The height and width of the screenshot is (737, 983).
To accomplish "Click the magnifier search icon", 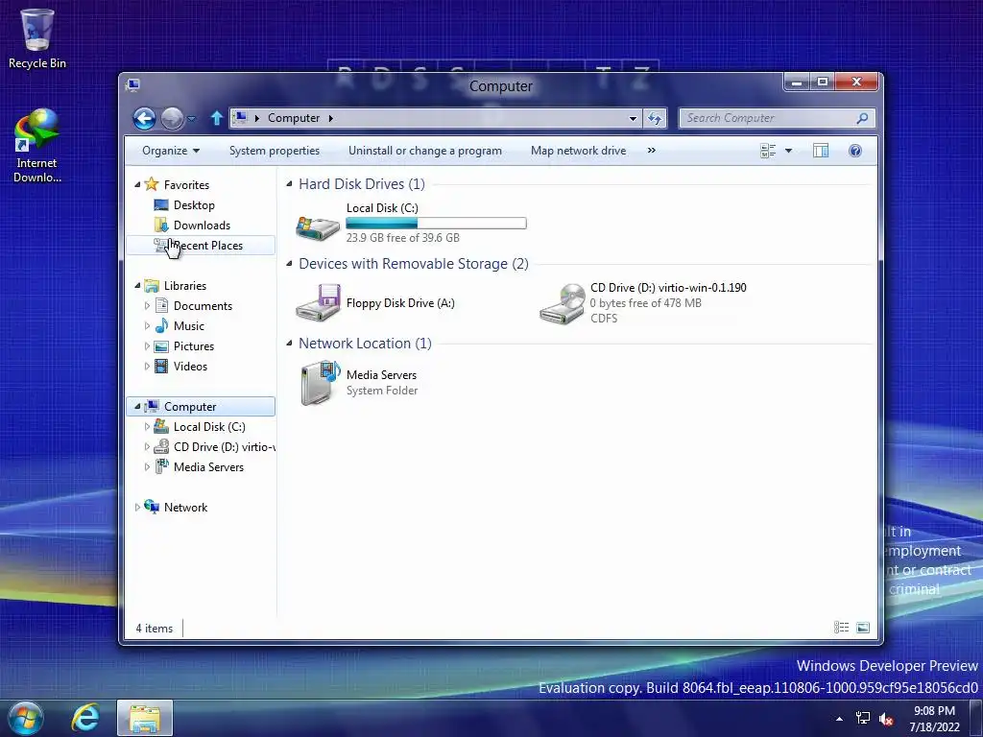I will coord(862,118).
